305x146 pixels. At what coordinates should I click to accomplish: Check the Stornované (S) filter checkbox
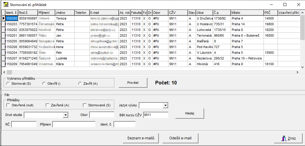pyautogui.click(x=85, y=105)
